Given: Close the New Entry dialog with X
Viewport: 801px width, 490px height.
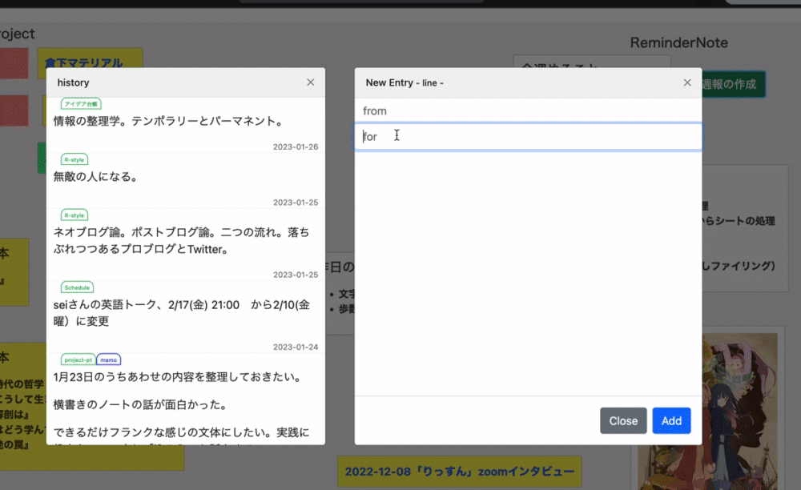Looking at the screenshot, I should click(687, 82).
